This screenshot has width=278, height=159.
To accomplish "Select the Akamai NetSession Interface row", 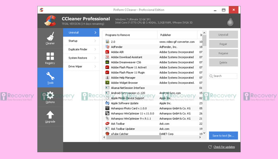I will [x=153, y=88].
